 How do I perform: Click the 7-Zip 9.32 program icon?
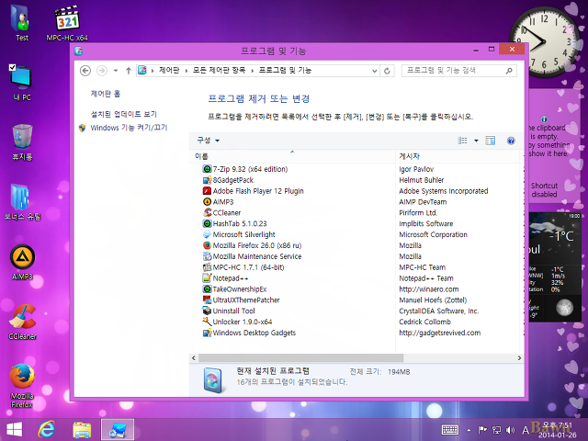click(207, 169)
